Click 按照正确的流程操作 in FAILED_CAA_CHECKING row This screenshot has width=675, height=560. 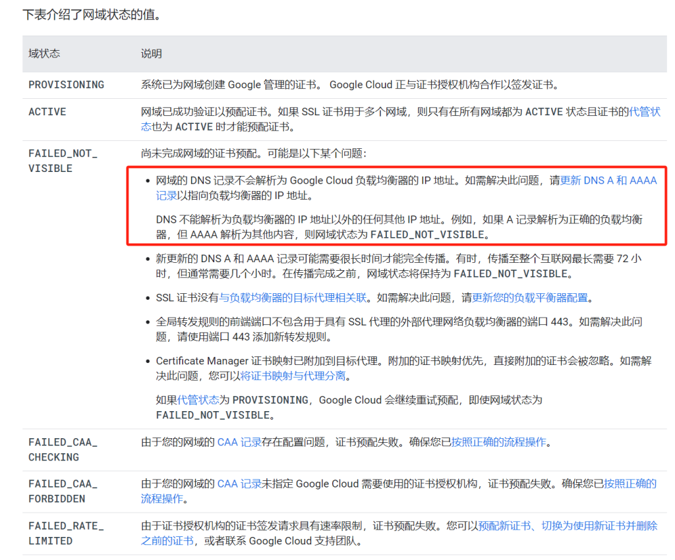(498, 442)
